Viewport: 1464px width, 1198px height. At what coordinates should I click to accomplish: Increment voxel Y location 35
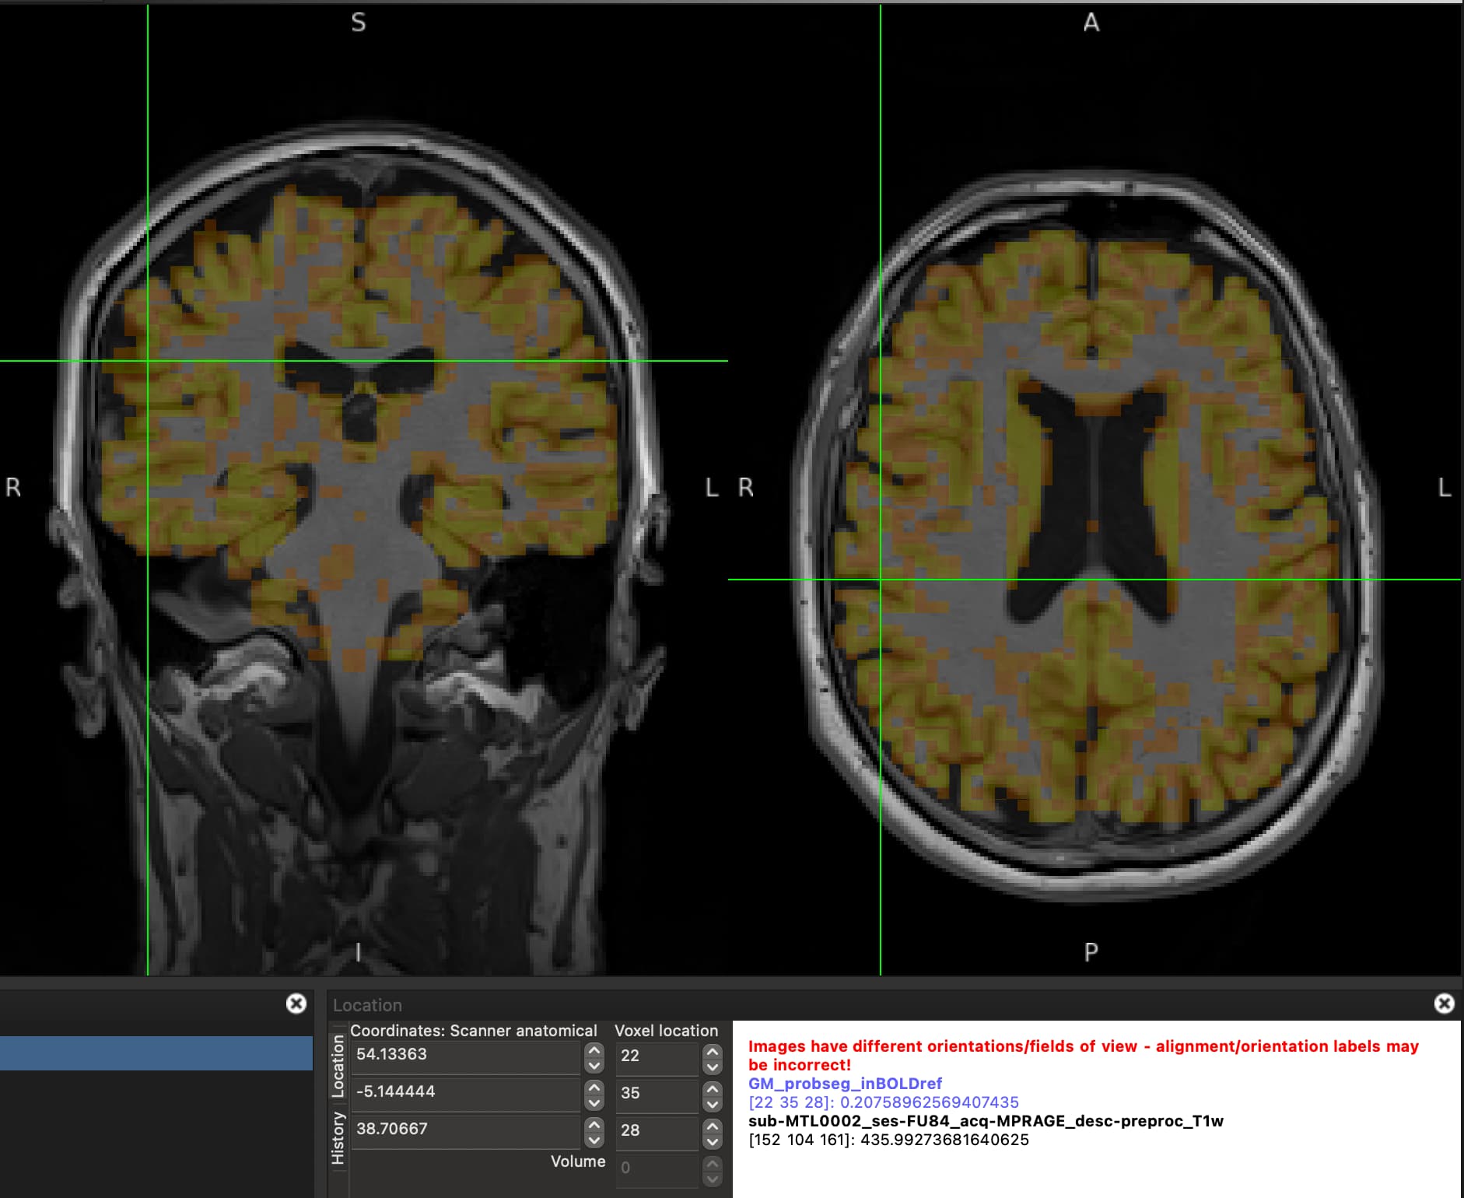point(712,1088)
